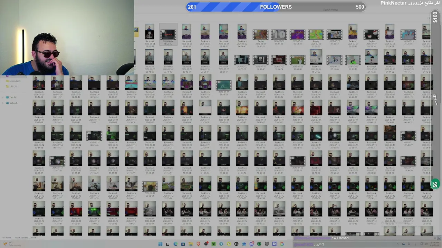Select the video 2026-07-27 22-08-57
Image resolution: width=442 pixels, height=248 pixels.
click(x=334, y=37)
